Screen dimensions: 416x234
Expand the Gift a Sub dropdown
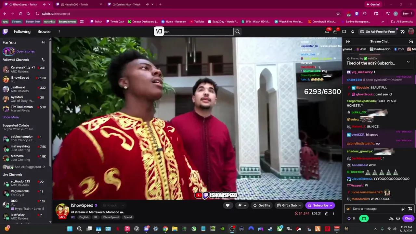click(x=289, y=205)
